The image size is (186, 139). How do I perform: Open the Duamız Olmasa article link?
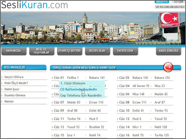coord(15,95)
